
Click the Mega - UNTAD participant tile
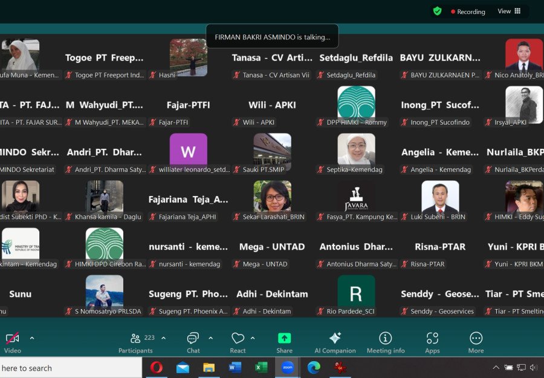(x=273, y=246)
